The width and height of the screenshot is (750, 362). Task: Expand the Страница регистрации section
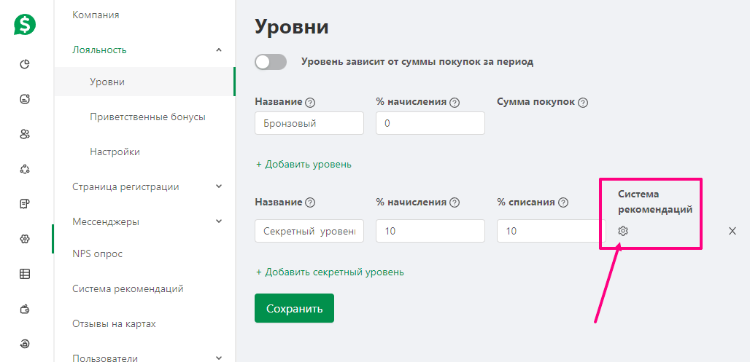click(219, 186)
